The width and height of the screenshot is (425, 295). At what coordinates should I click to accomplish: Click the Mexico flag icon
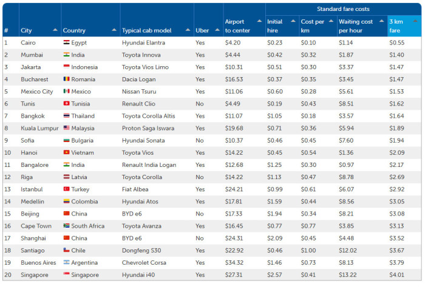[x=66, y=91]
